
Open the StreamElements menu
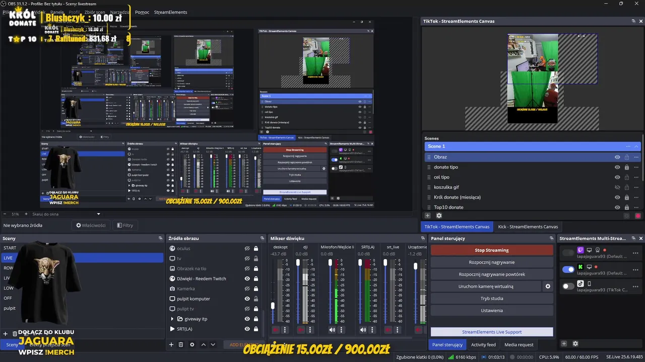(x=170, y=12)
